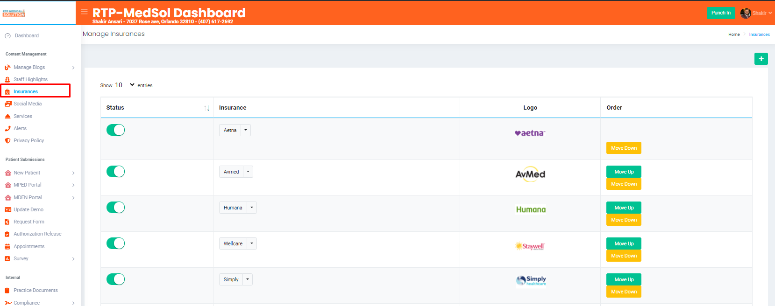
Task: Open Social Media menu item
Action: click(28, 104)
